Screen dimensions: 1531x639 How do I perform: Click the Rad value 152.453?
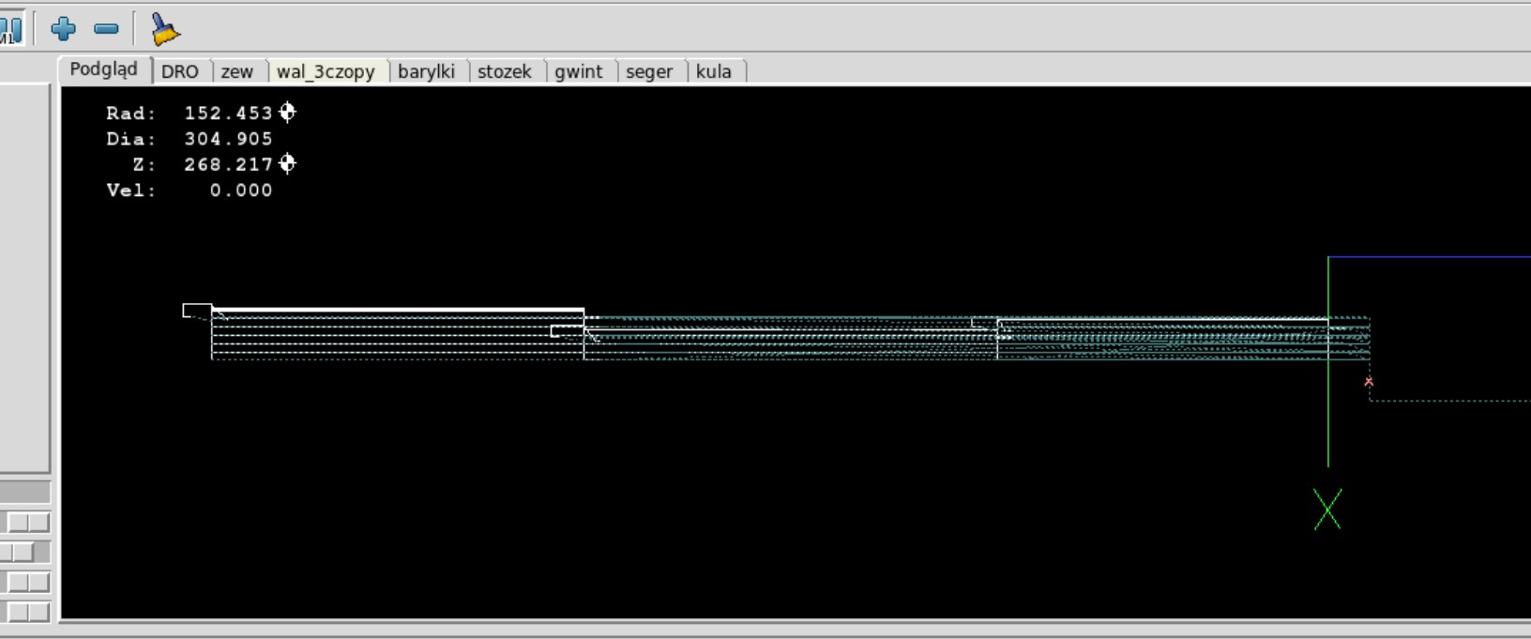(228, 113)
